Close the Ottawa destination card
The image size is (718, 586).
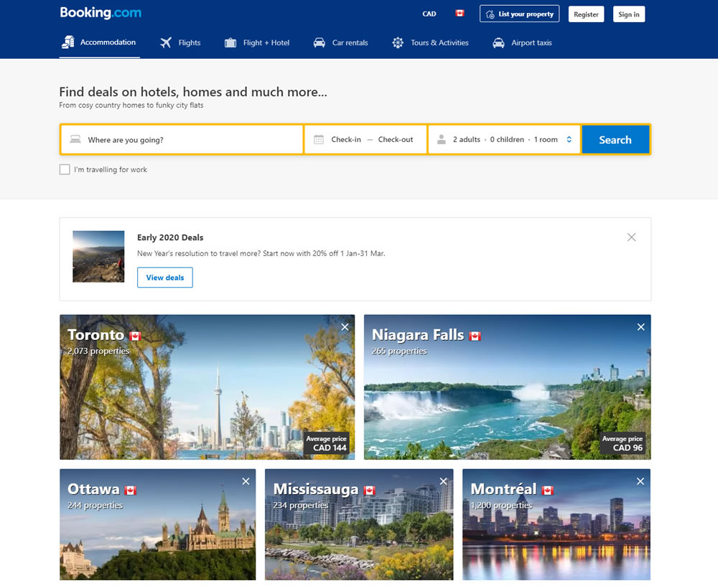click(x=246, y=481)
